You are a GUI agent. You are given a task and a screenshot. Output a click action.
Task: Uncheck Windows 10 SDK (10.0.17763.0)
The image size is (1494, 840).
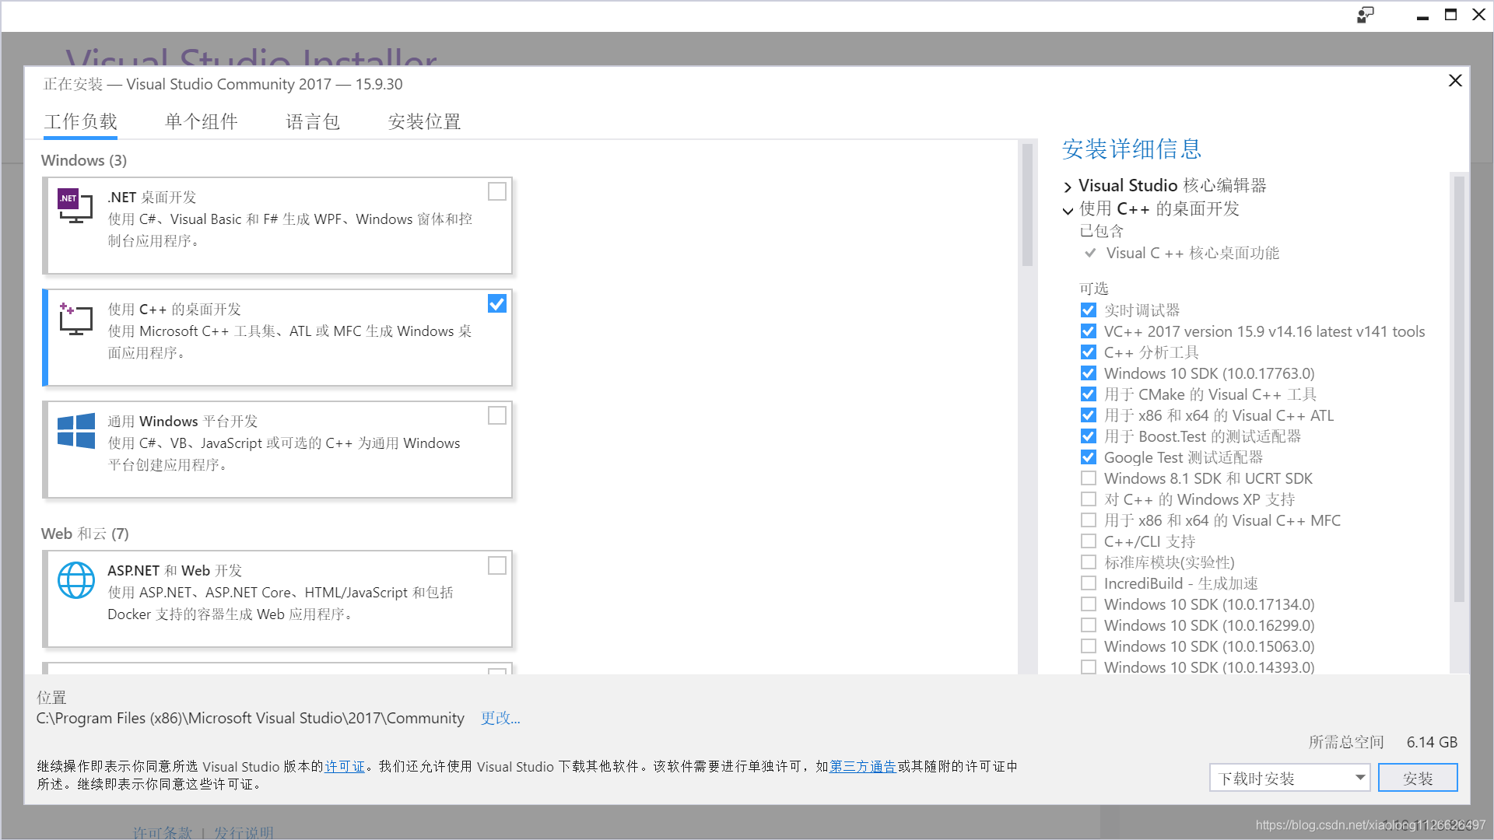[x=1089, y=373]
